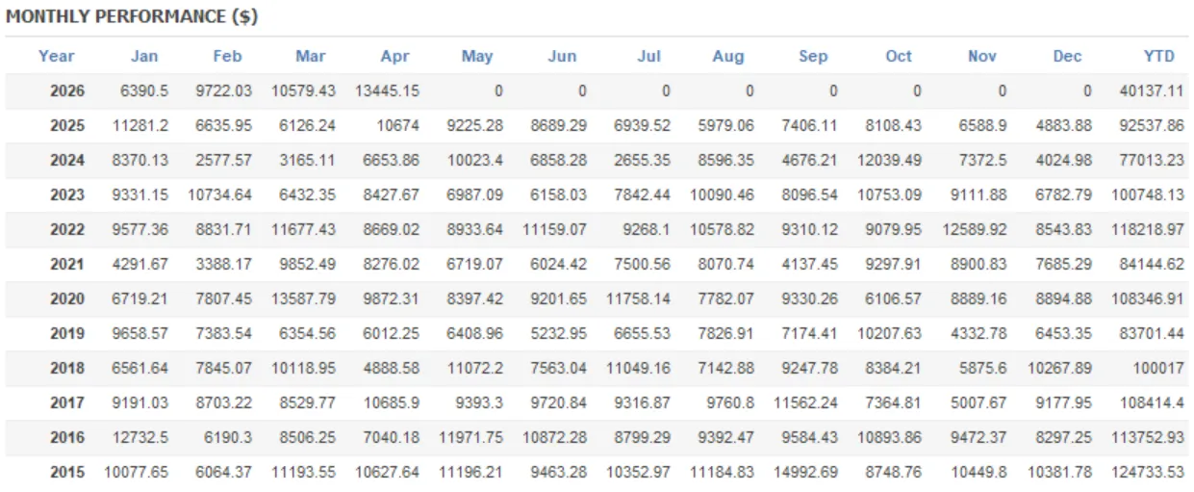Click the Dec column header
Image resolution: width=1194 pixels, height=492 pixels.
tap(1067, 56)
